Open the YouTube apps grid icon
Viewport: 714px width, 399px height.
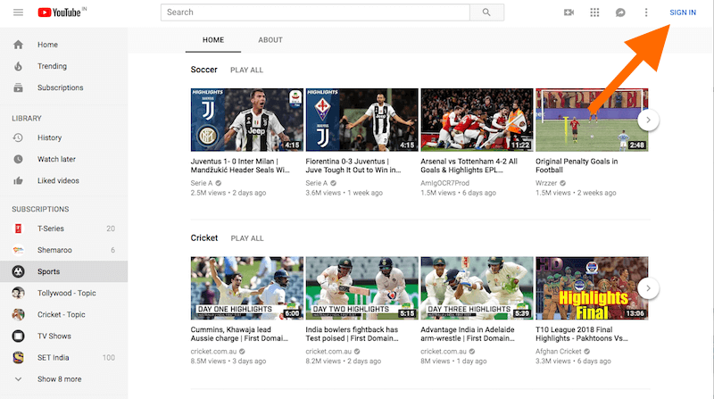pyautogui.click(x=594, y=12)
